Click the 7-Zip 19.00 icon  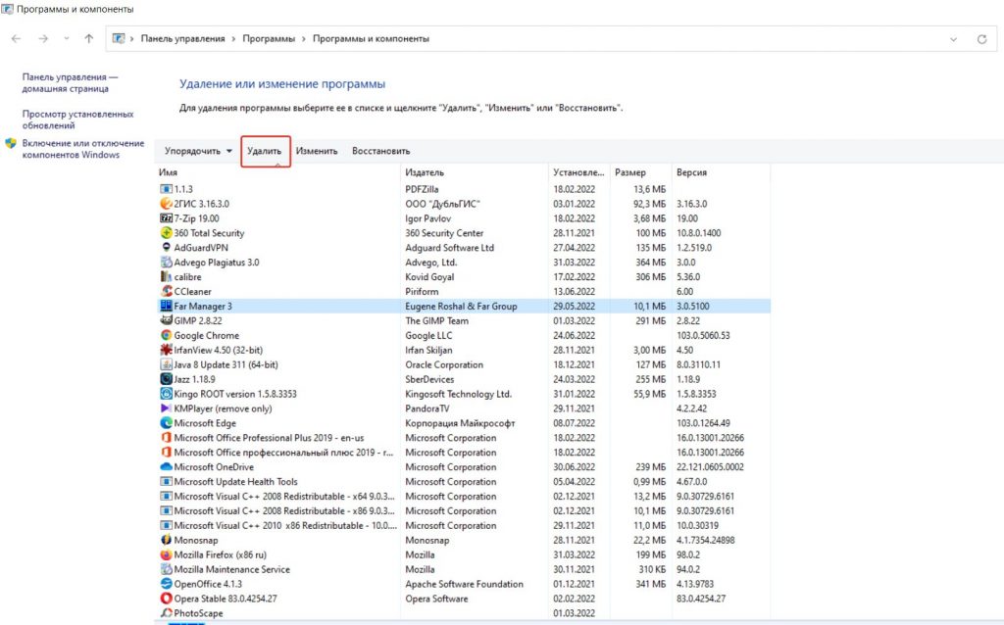pyautogui.click(x=166, y=218)
